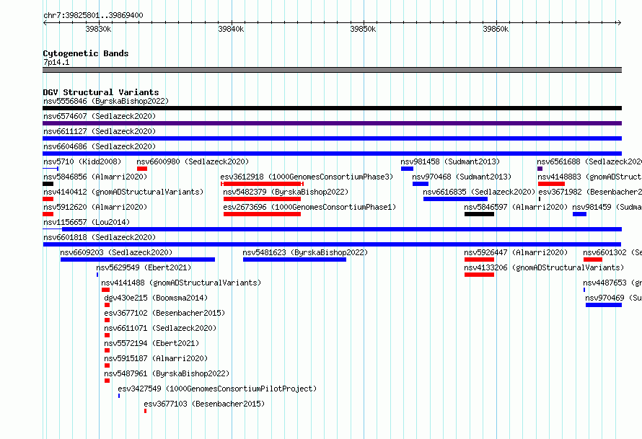This screenshot has width=642, height=439.
Task: Open nsv5482379 (ByrskaBishop2022) label
Action: [x=286, y=192]
